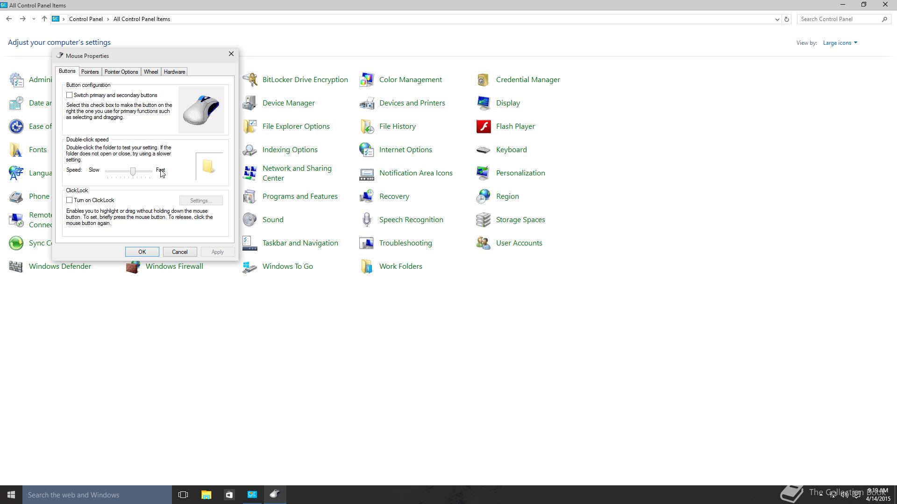The height and width of the screenshot is (504, 897).
Task: Open Fonts icon
Action: (x=16, y=150)
